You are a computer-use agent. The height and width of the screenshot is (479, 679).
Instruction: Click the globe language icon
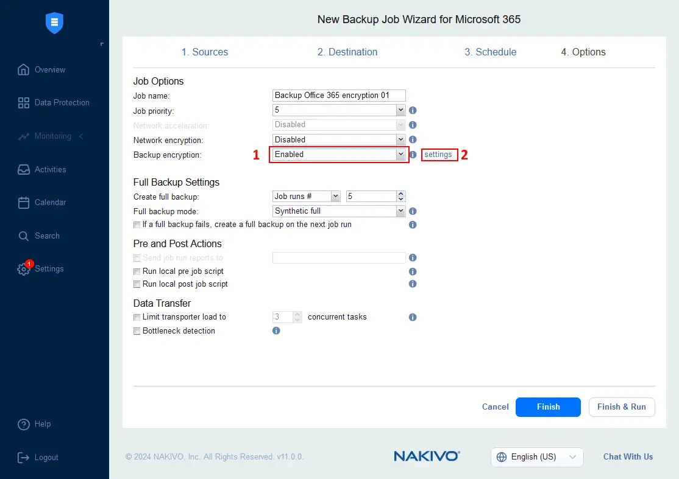[x=502, y=457]
